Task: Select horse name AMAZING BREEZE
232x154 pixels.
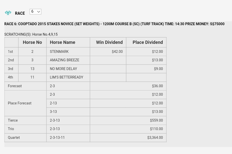Action: pos(64,60)
